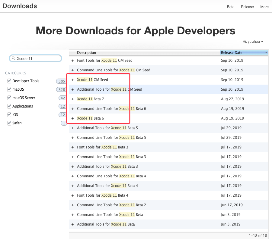Click the plus icon for Font Tools Beta 4
272x240 pixels.
[x=72, y=195]
